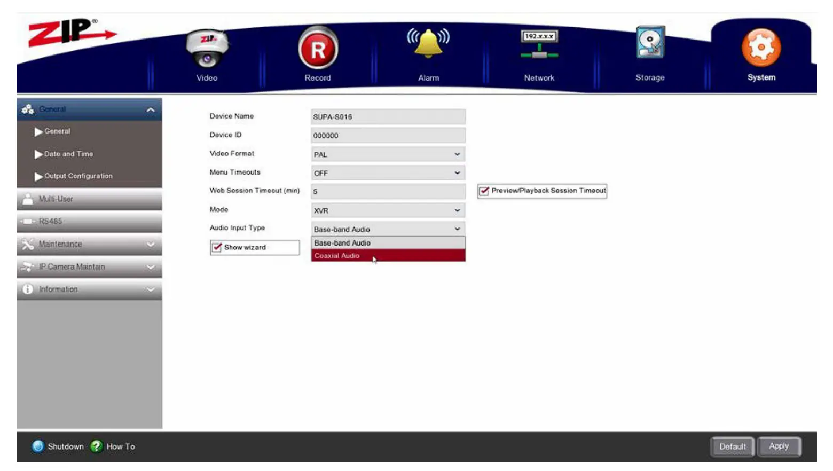Click the Multi-User person icon
The height and width of the screenshot is (471, 833).
coord(28,199)
